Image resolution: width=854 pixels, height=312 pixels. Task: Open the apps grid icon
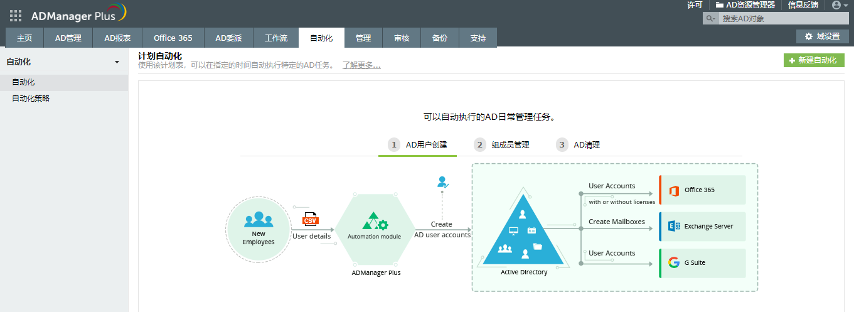(x=16, y=16)
